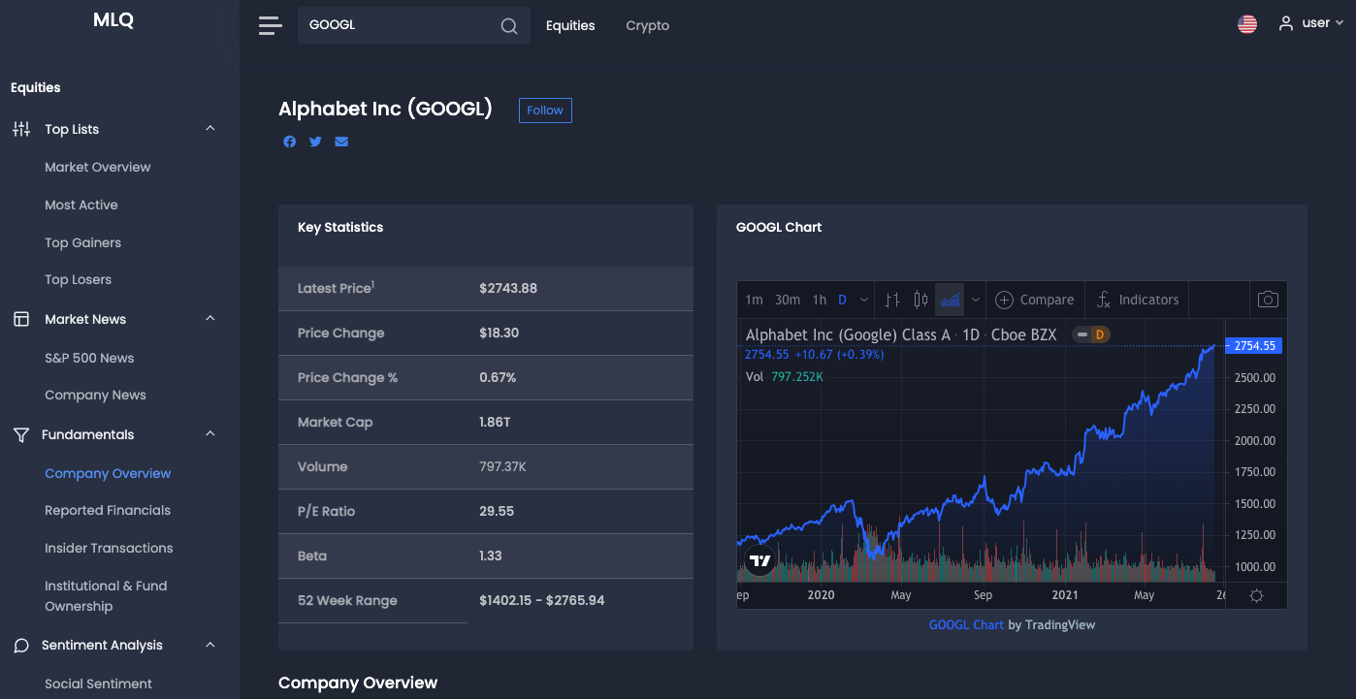Open Top Gainers list
This screenshot has width=1356, height=699.
[x=82, y=242]
